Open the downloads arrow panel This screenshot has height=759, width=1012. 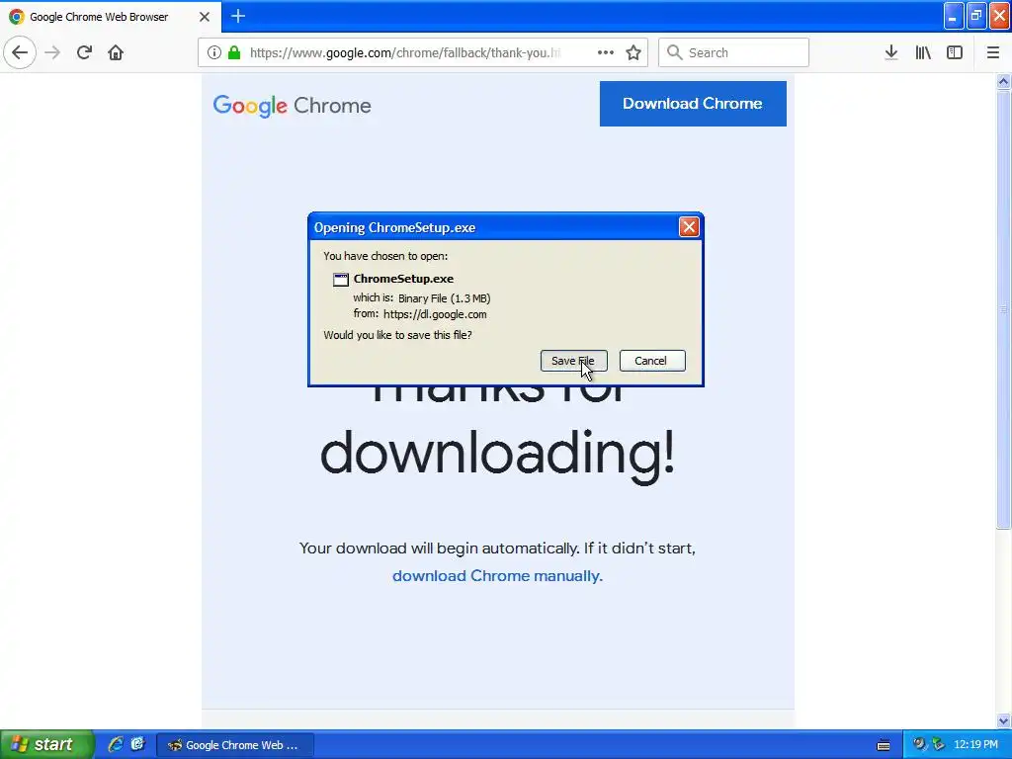coord(891,52)
